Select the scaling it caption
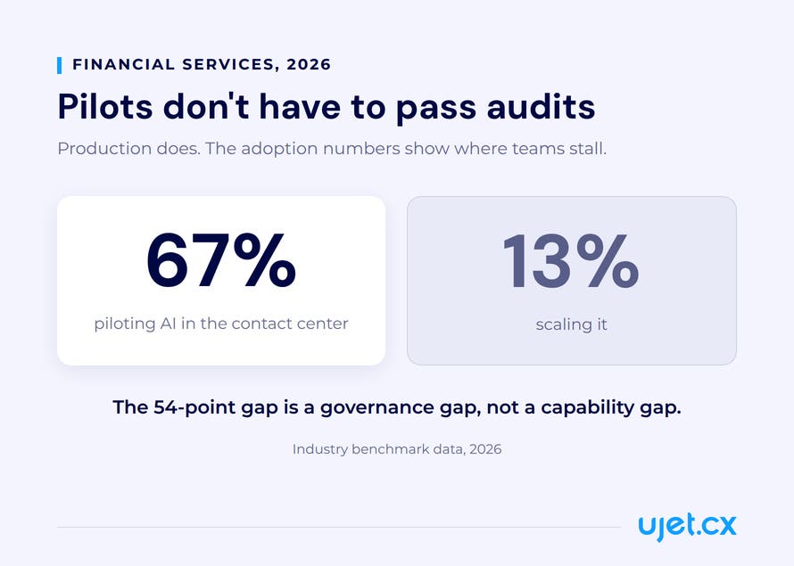The image size is (794, 566). tap(571, 324)
